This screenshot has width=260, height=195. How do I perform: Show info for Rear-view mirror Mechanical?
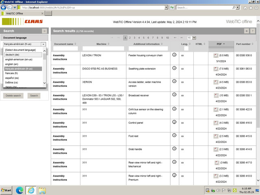click(174, 162)
